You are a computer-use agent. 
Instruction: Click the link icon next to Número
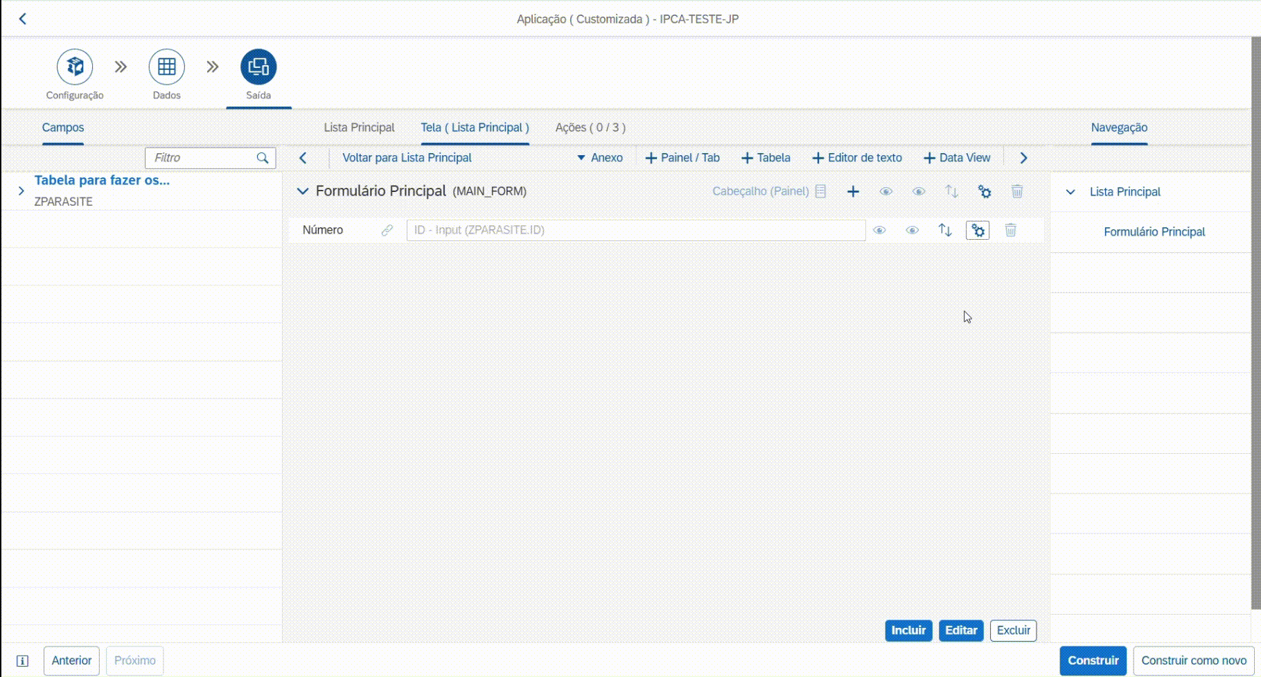[387, 230]
